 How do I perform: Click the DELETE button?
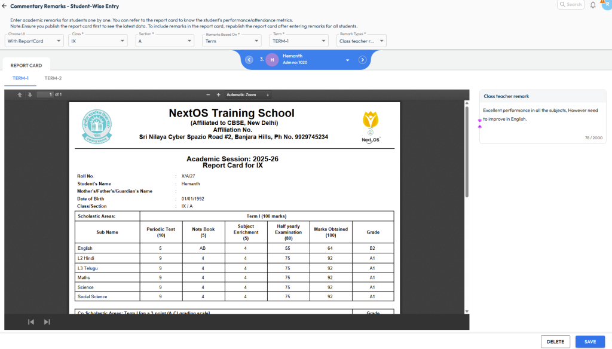click(555, 342)
